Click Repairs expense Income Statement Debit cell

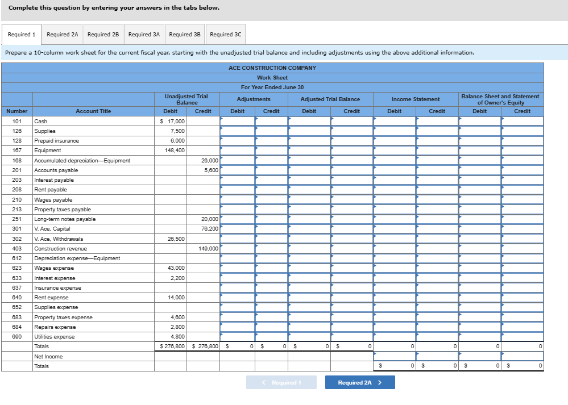[395, 327]
